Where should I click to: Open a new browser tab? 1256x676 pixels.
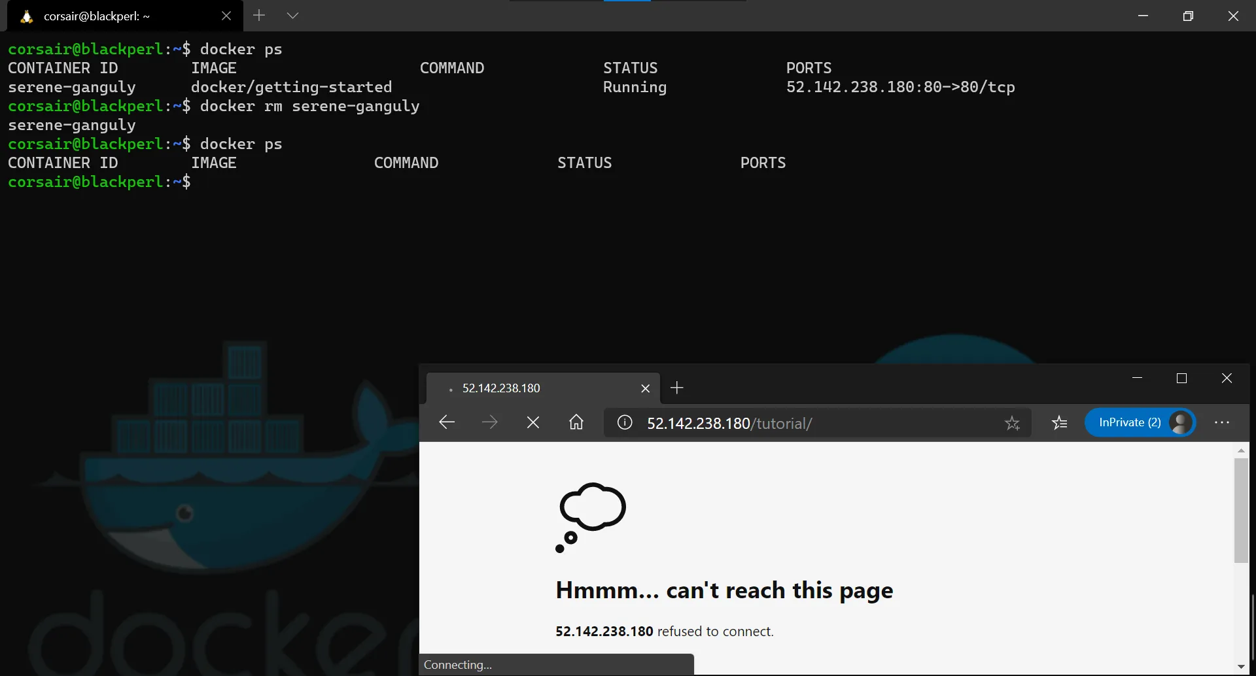(x=677, y=388)
